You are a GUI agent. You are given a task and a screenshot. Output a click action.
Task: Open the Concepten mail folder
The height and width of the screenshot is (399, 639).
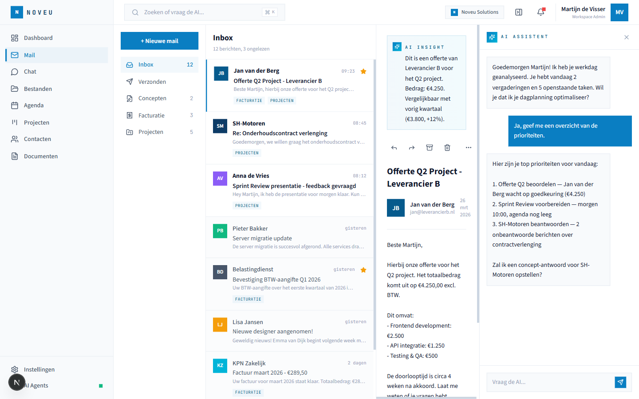(152, 98)
